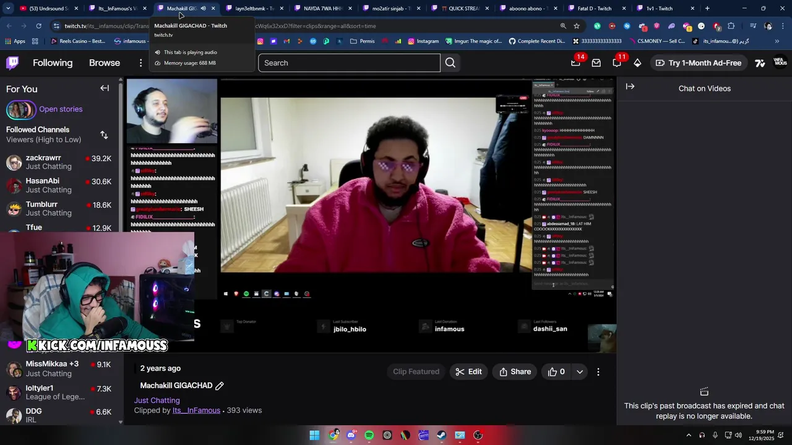Open Chrome from the taskbar
792x445 pixels.
(x=333, y=435)
